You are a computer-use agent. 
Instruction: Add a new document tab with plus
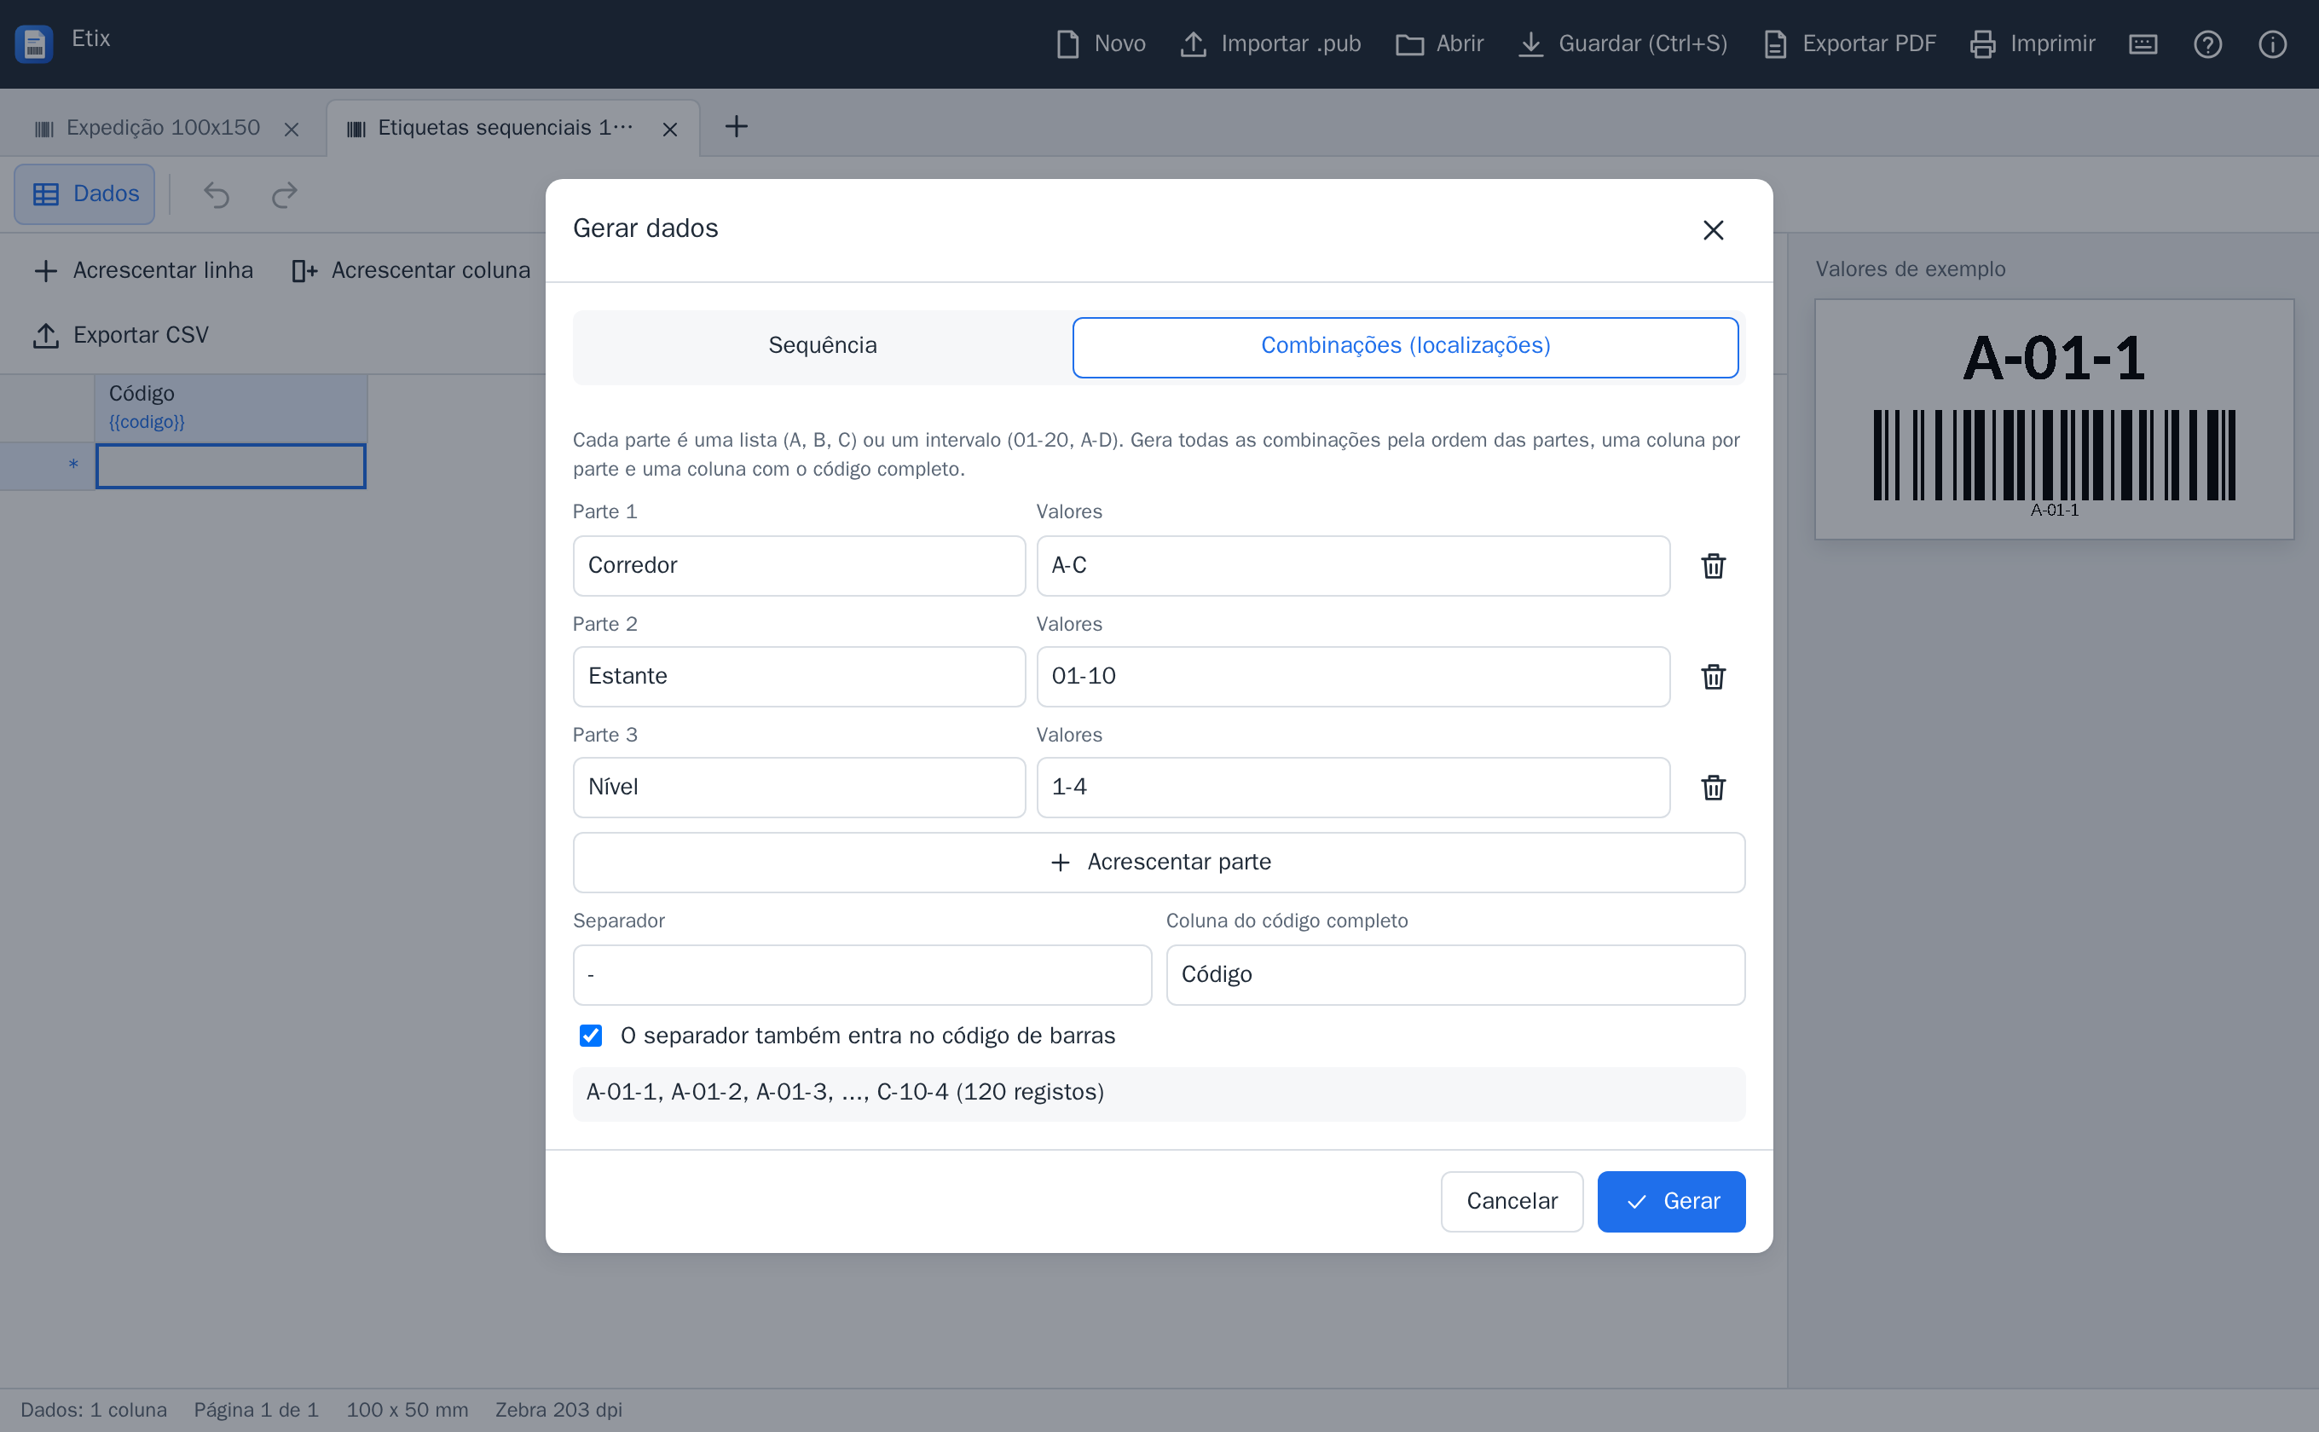coord(736,126)
